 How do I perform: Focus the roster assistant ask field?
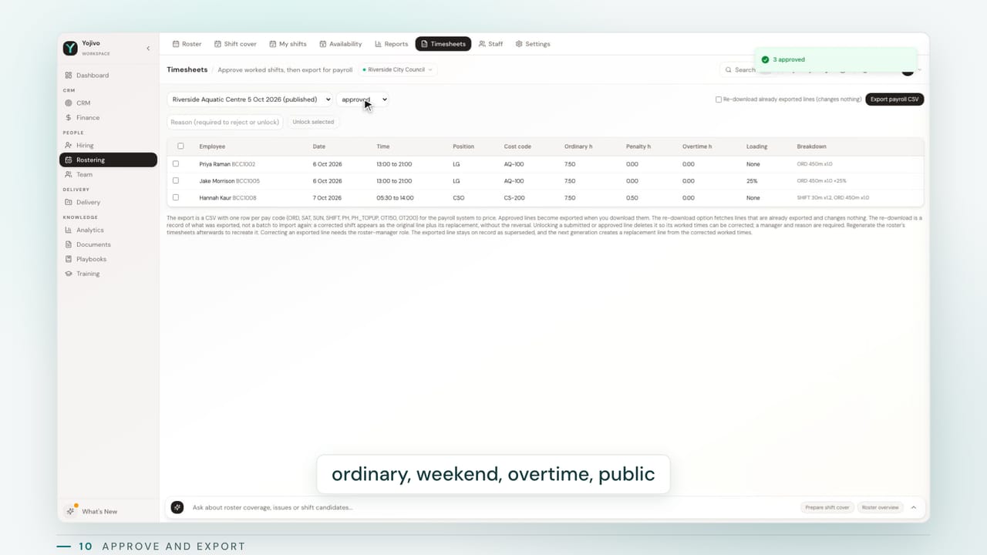[493, 507]
